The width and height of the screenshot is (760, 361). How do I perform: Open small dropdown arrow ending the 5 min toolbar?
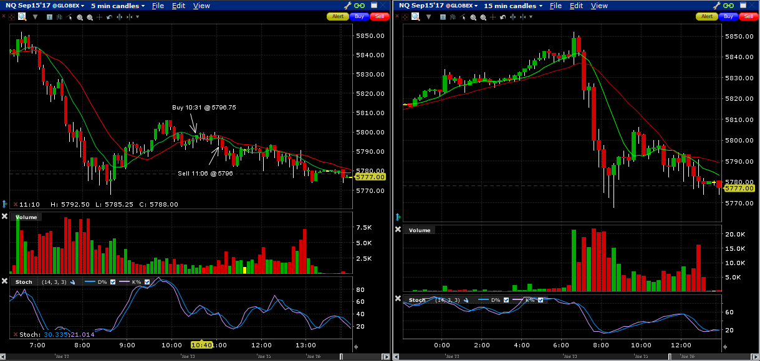(137, 17)
